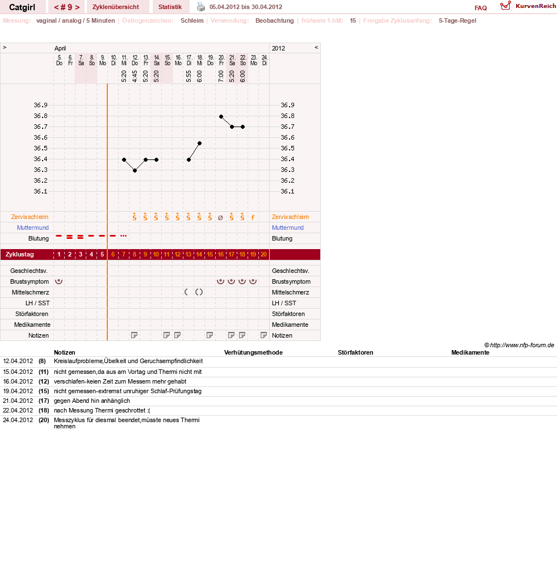The width and height of the screenshot is (557, 564).
Task: Open the Statistik tab
Action: (170, 7)
